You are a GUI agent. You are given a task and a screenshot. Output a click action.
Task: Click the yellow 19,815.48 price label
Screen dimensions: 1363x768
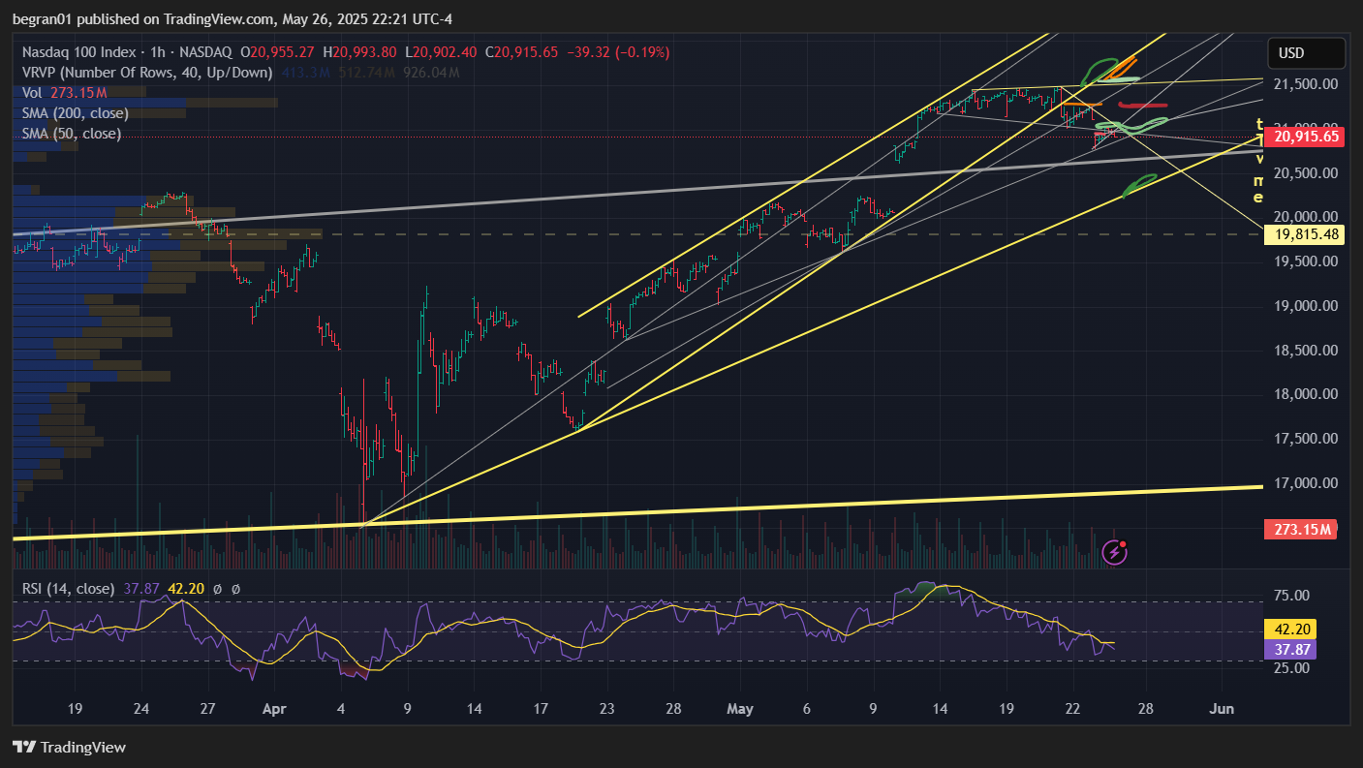pos(1305,234)
